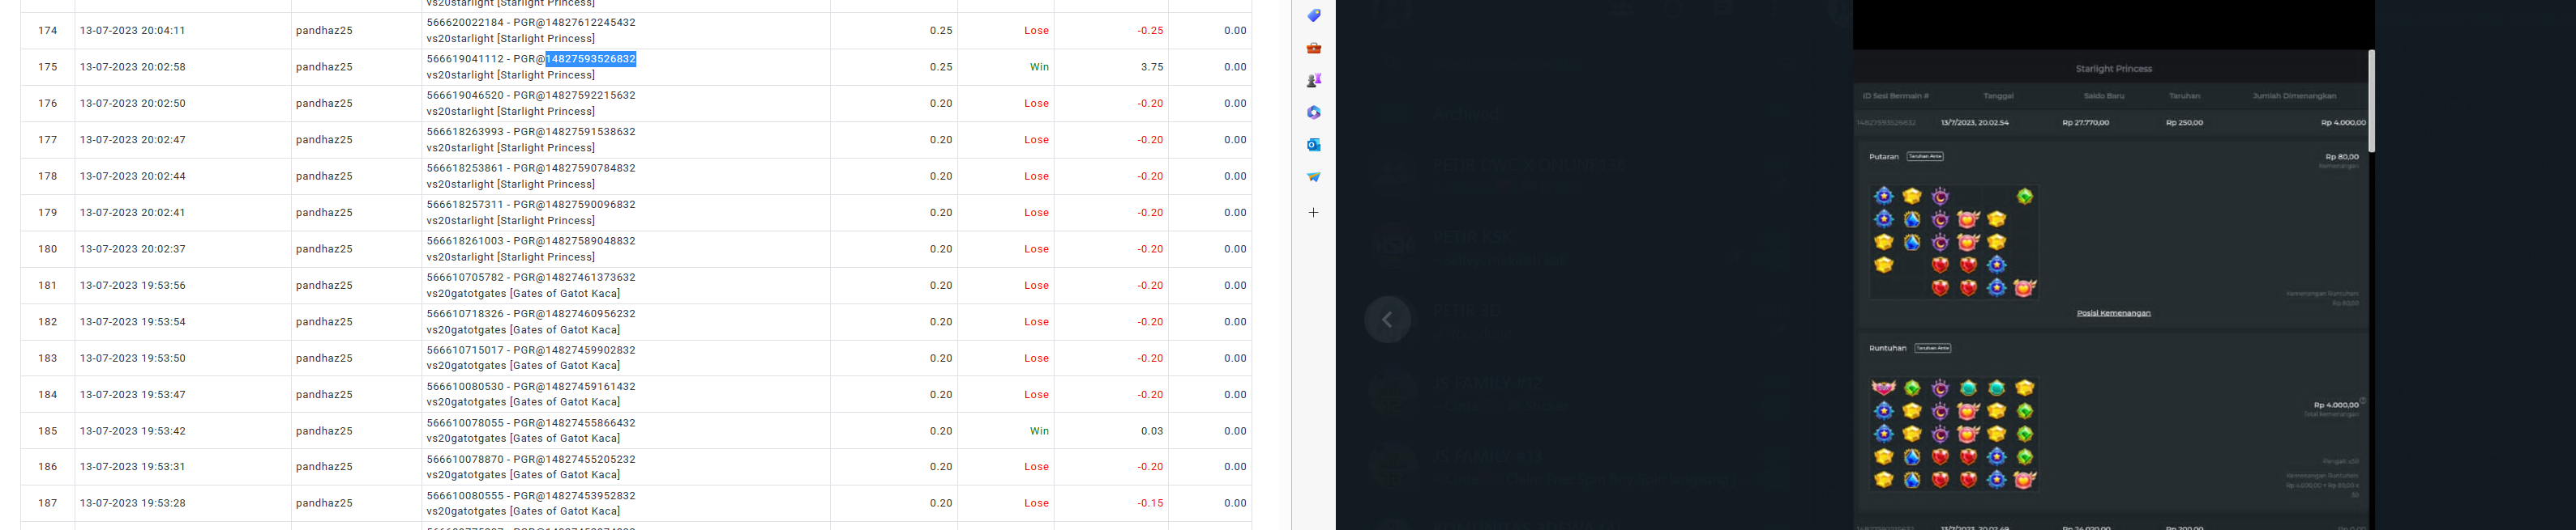Click the ID Sesi Bermain # column header
Image resolution: width=2576 pixels, height=530 pixels.
pos(1895,95)
